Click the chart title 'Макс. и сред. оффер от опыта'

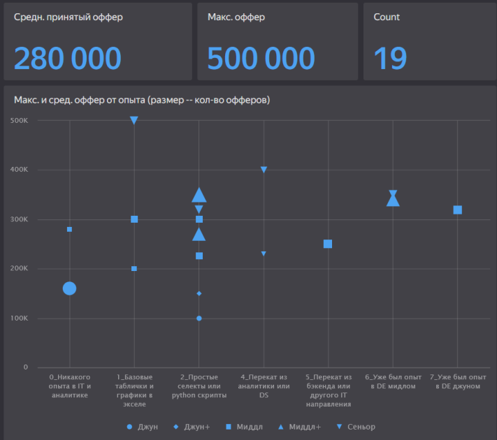coord(142,100)
